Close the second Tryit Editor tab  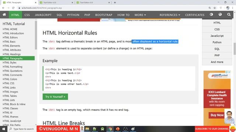tap(109, 3)
